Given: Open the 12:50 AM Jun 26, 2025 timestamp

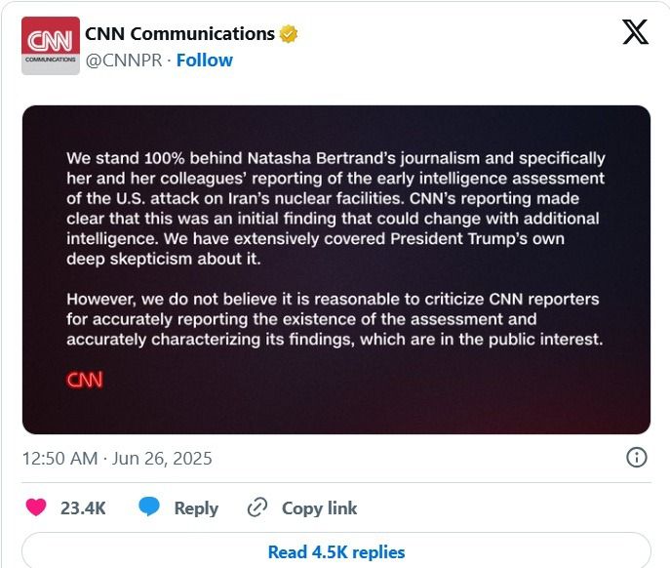Looking at the screenshot, I should pyautogui.click(x=117, y=459).
